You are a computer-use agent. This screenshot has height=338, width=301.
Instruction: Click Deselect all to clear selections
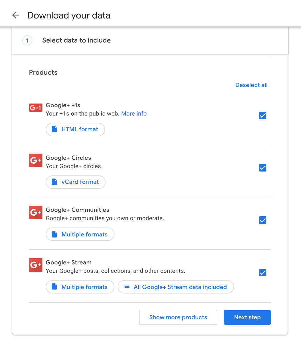[x=251, y=85]
